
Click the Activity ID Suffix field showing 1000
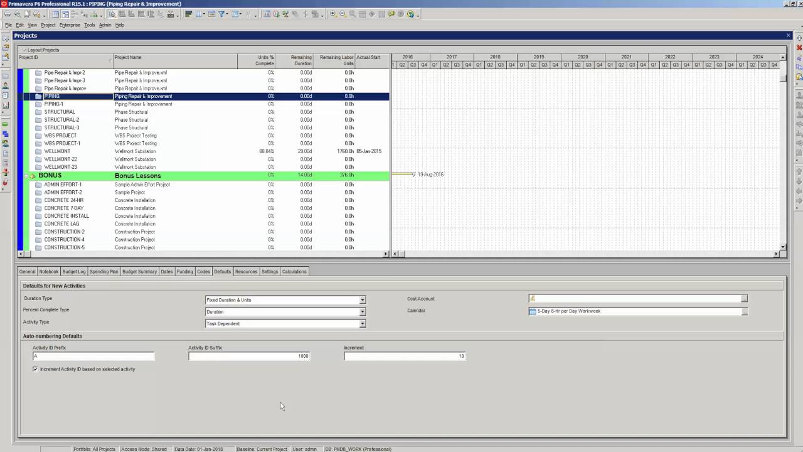point(249,356)
